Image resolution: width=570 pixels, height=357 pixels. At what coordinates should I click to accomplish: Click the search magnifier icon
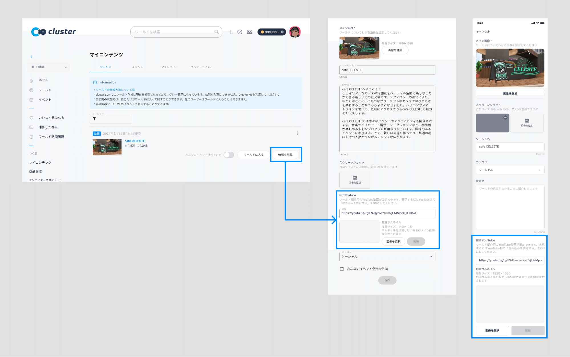click(x=216, y=32)
